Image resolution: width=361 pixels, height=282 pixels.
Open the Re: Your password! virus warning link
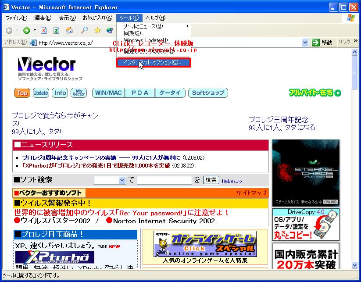pyautogui.click(x=121, y=212)
